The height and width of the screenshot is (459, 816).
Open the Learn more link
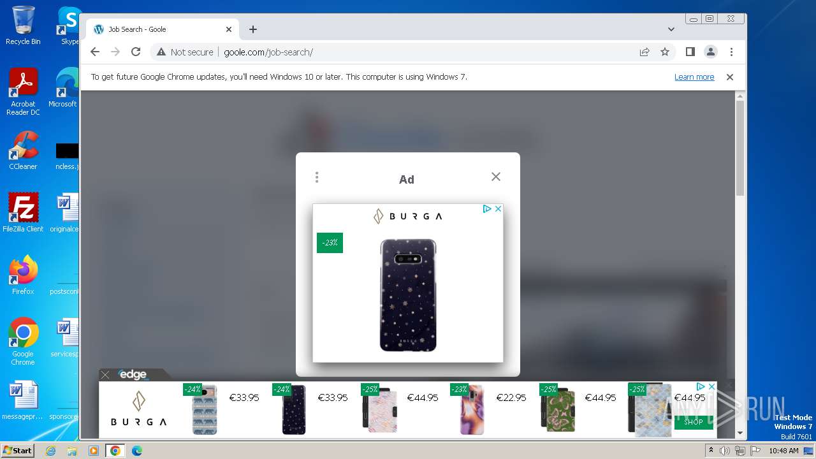click(x=694, y=77)
